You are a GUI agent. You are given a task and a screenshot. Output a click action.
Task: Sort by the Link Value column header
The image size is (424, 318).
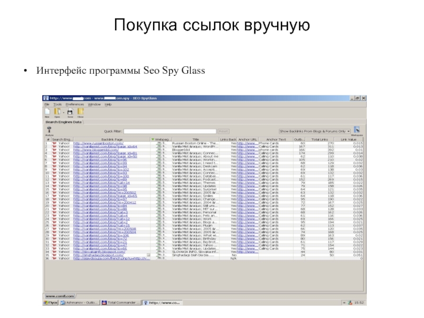tap(349, 139)
